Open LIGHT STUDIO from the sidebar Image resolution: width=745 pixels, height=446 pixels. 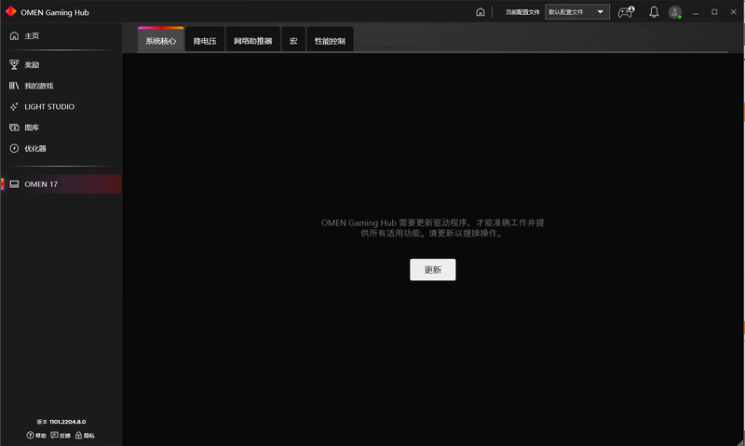coord(48,107)
